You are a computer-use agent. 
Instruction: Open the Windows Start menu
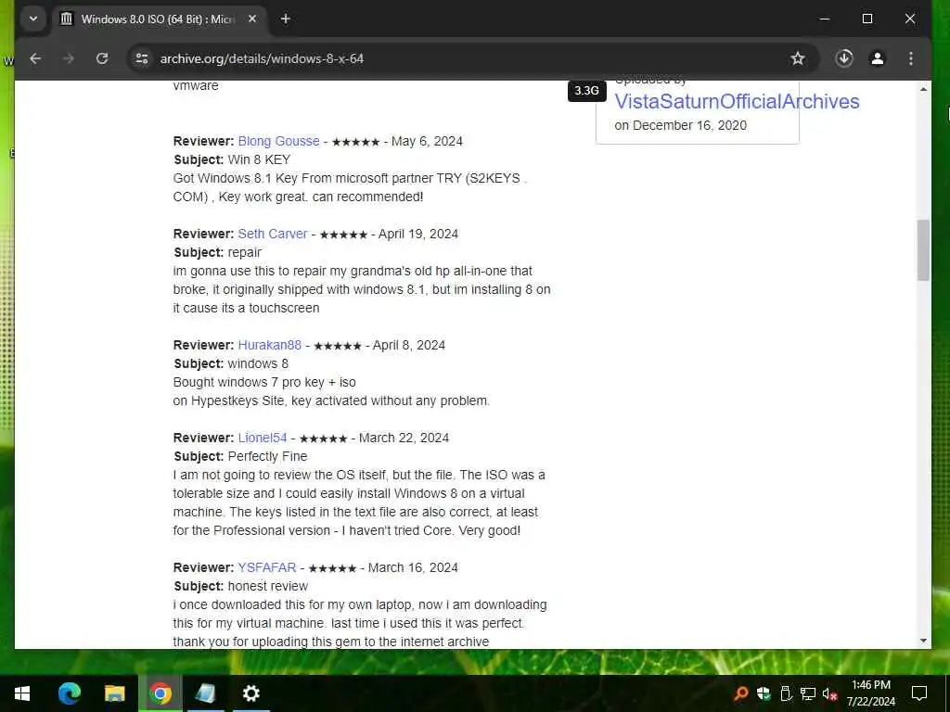(22, 693)
